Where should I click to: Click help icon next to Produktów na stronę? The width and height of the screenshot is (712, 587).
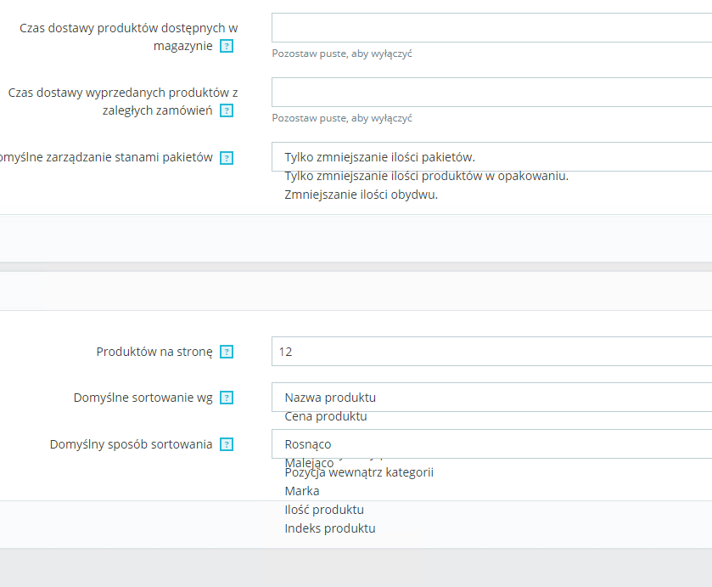[227, 352]
